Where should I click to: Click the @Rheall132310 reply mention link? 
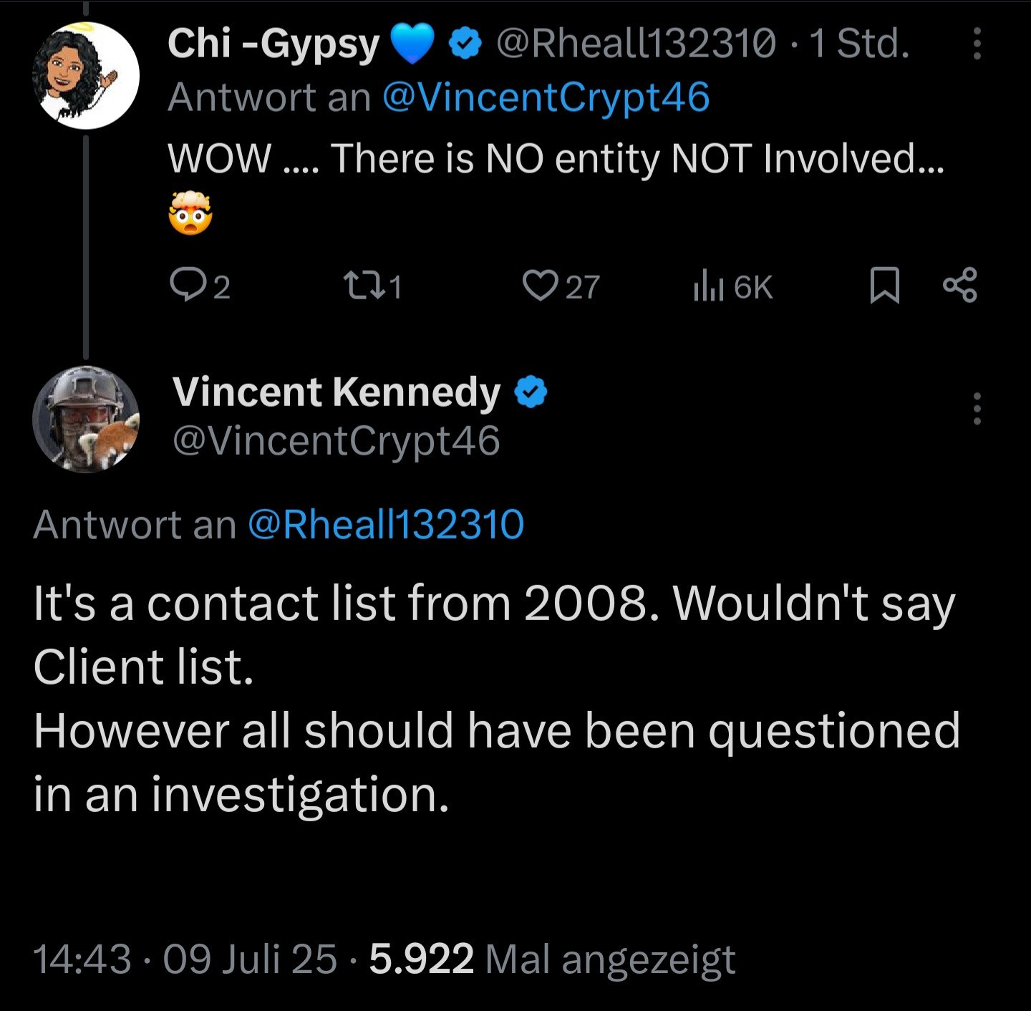386,524
